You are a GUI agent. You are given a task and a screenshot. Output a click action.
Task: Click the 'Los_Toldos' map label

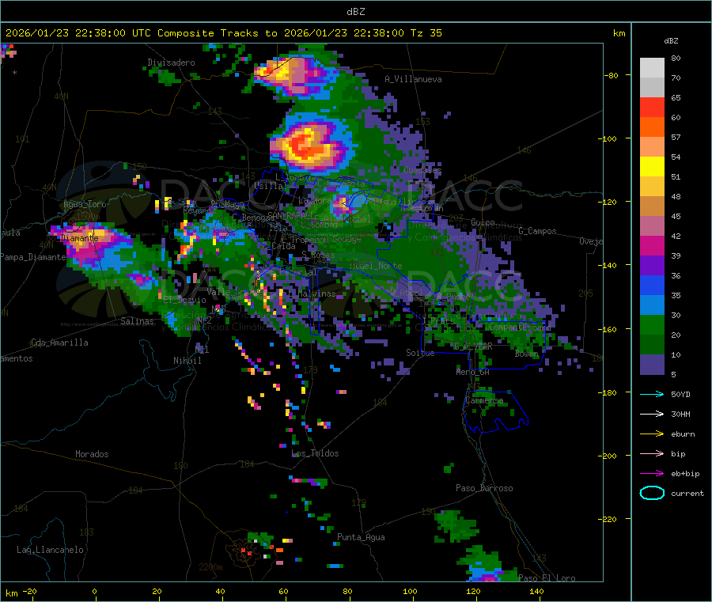coord(315,453)
